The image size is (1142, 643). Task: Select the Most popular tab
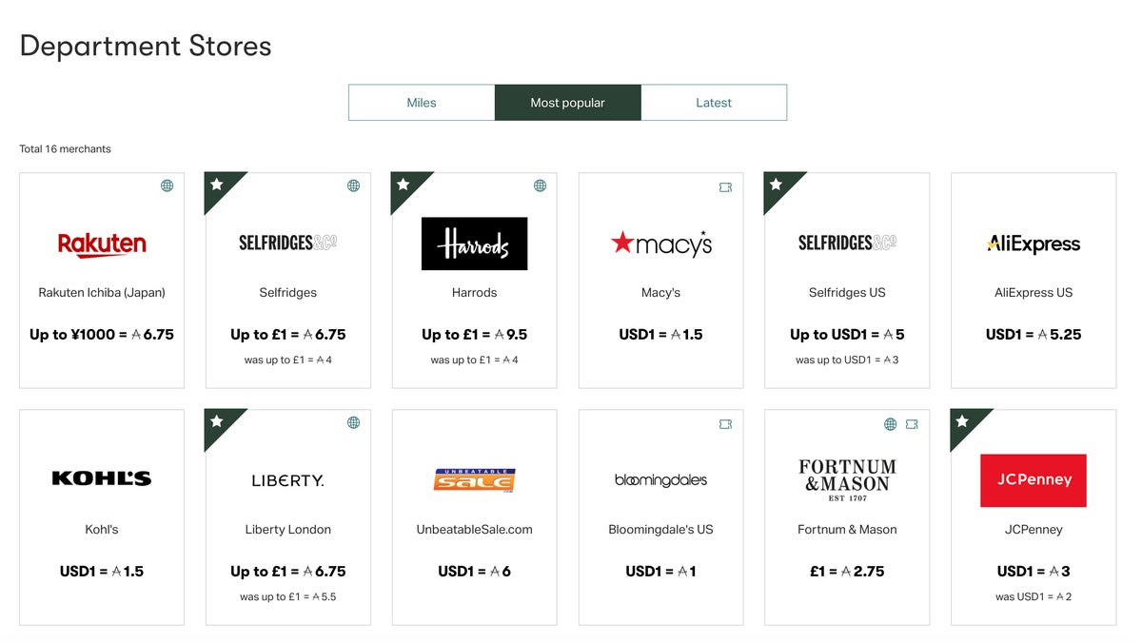coord(568,103)
